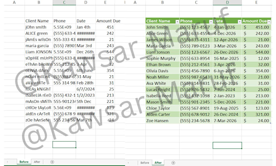This screenshot has height=166, width=276.
Task: Click the amount cell '321.00'
Action: (x=257, y=114)
